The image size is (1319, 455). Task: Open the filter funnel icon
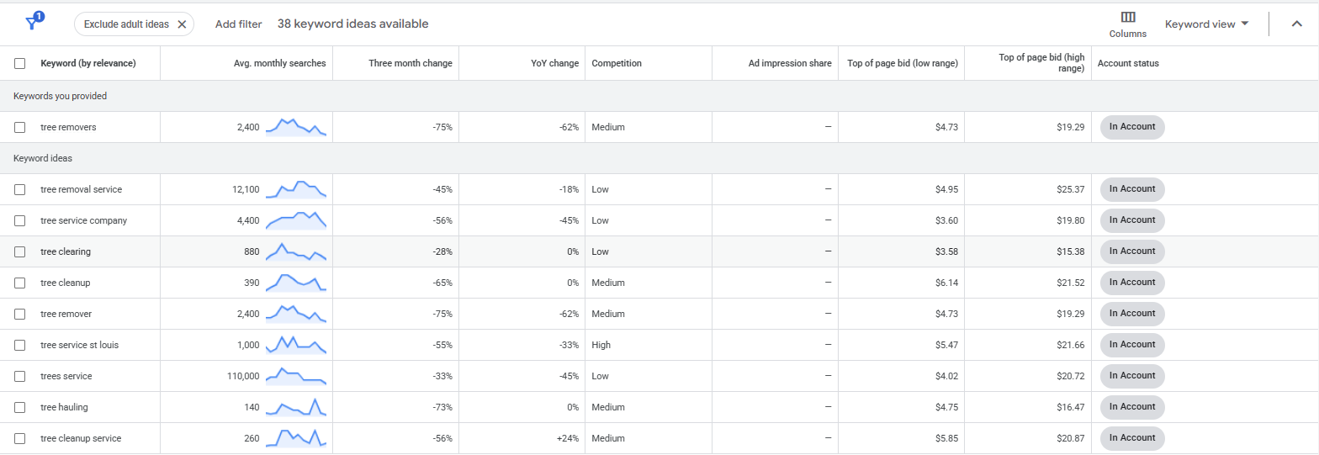coord(32,23)
